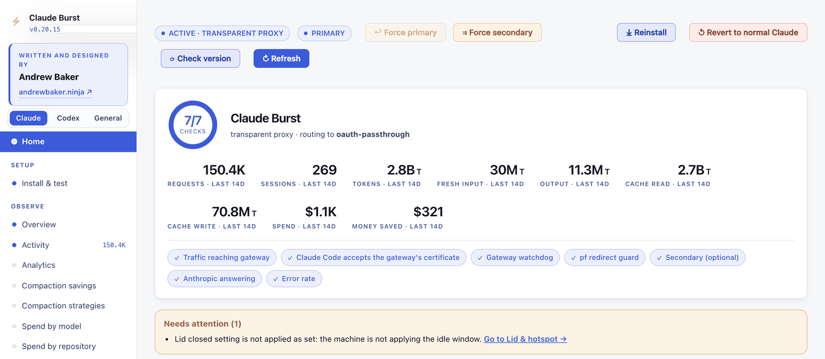Click the v0.20.15 version label
Image resolution: width=825 pixels, height=359 pixels.
pyautogui.click(x=45, y=29)
